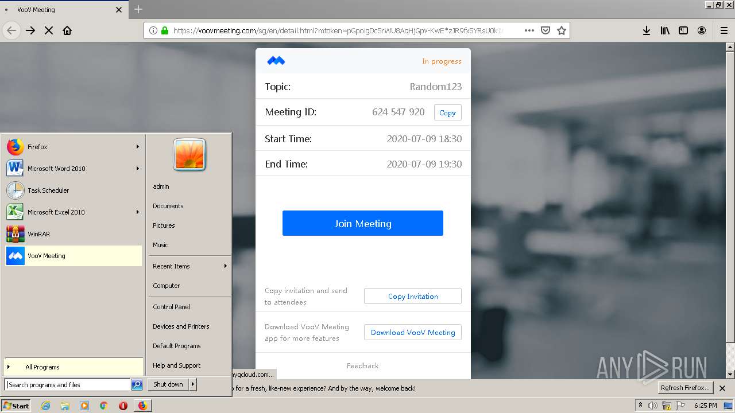Open Chrome from the taskbar
735x413 pixels.
coord(104,406)
